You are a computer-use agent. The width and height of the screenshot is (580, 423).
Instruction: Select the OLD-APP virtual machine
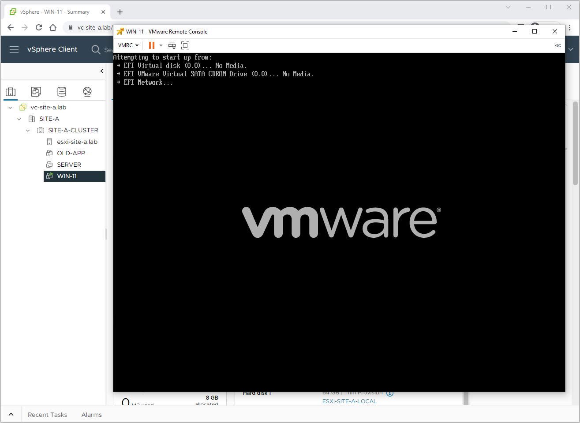click(71, 153)
